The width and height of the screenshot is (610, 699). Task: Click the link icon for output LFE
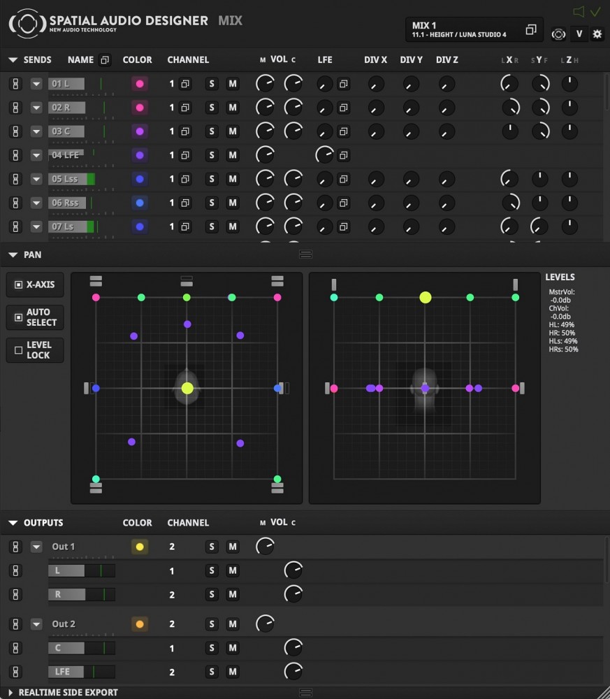pyautogui.click(x=15, y=672)
